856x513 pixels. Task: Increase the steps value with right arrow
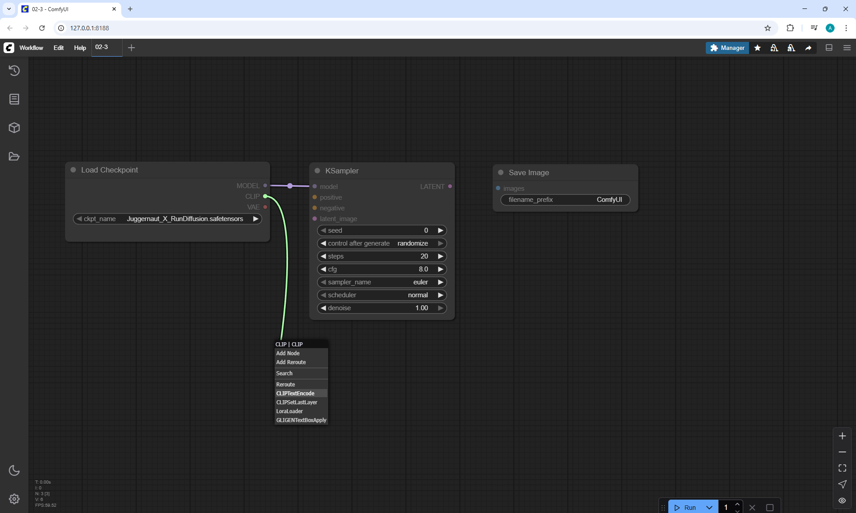point(440,256)
